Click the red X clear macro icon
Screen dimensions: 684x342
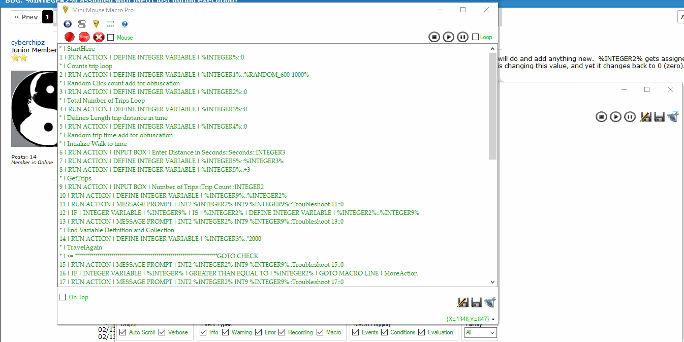[99, 37]
